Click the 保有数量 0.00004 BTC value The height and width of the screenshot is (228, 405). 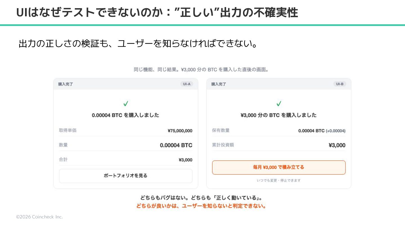[x=311, y=131]
